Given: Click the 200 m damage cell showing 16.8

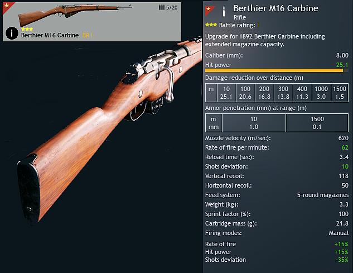Looking at the screenshot, I should [264, 93].
